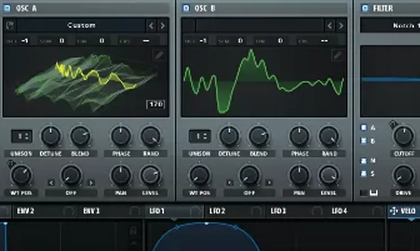Toggle the OSC B power switch
Screen dimensions: 420x251
click(186, 8)
